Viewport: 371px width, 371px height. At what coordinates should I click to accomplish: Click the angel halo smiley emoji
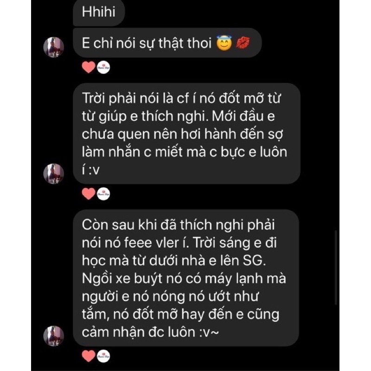pyautogui.click(x=224, y=43)
